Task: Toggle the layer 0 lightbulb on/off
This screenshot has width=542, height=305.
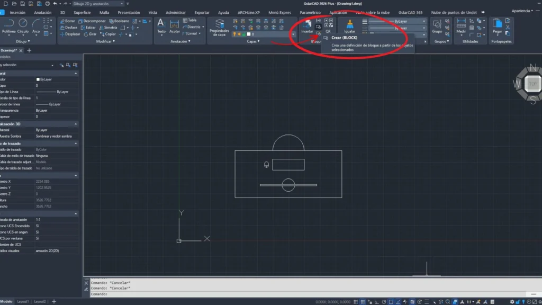Action: [x=234, y=34]
